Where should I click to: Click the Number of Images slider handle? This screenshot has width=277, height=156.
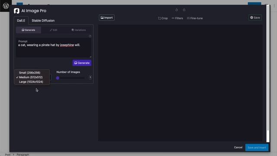58,78
